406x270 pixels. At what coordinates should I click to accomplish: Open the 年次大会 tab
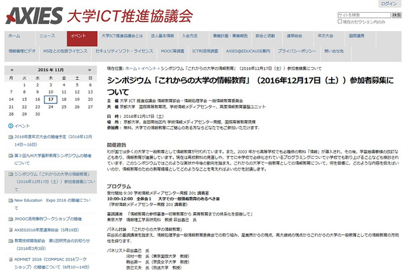click(329, 39)
